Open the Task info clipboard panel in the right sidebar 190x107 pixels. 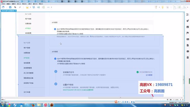point(188,57)
